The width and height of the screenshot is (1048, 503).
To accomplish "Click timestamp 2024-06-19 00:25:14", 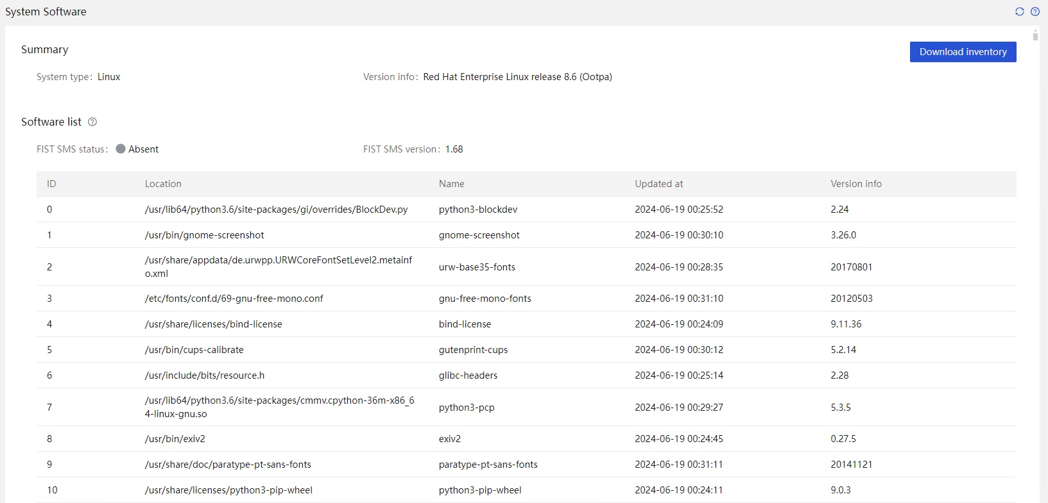I will coord(679,375).
